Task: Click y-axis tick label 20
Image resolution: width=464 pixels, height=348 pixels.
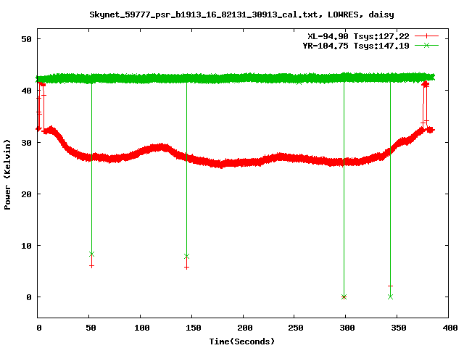Action: (26, 194)
